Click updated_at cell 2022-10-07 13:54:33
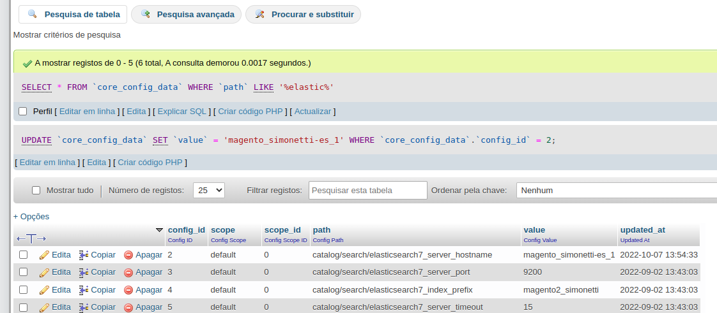 pyautogui.click(x=659, y=254)
